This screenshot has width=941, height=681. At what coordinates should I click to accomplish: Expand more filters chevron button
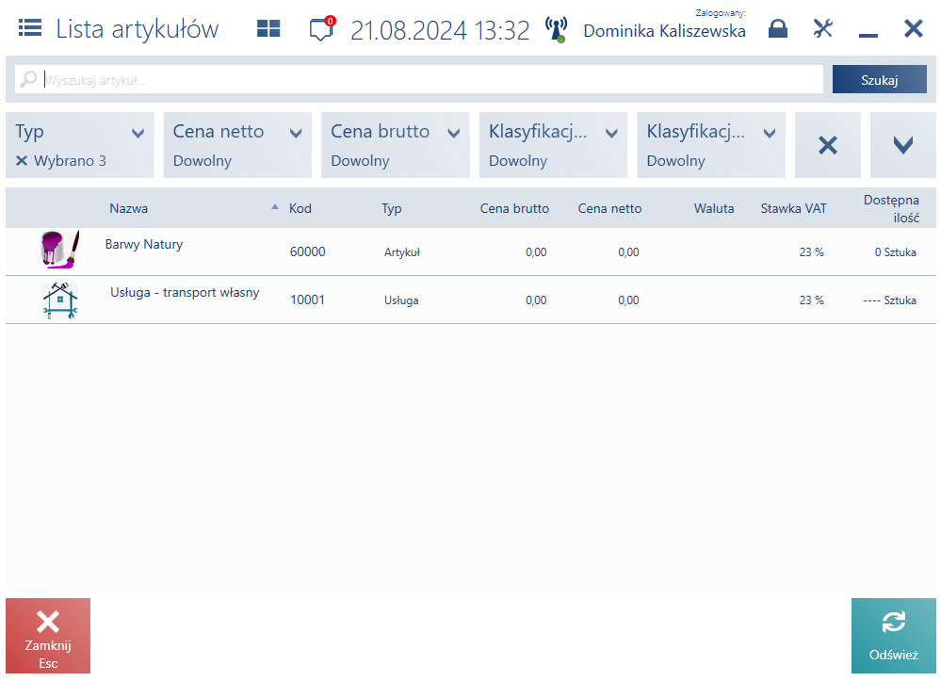(x=903, y=145)
